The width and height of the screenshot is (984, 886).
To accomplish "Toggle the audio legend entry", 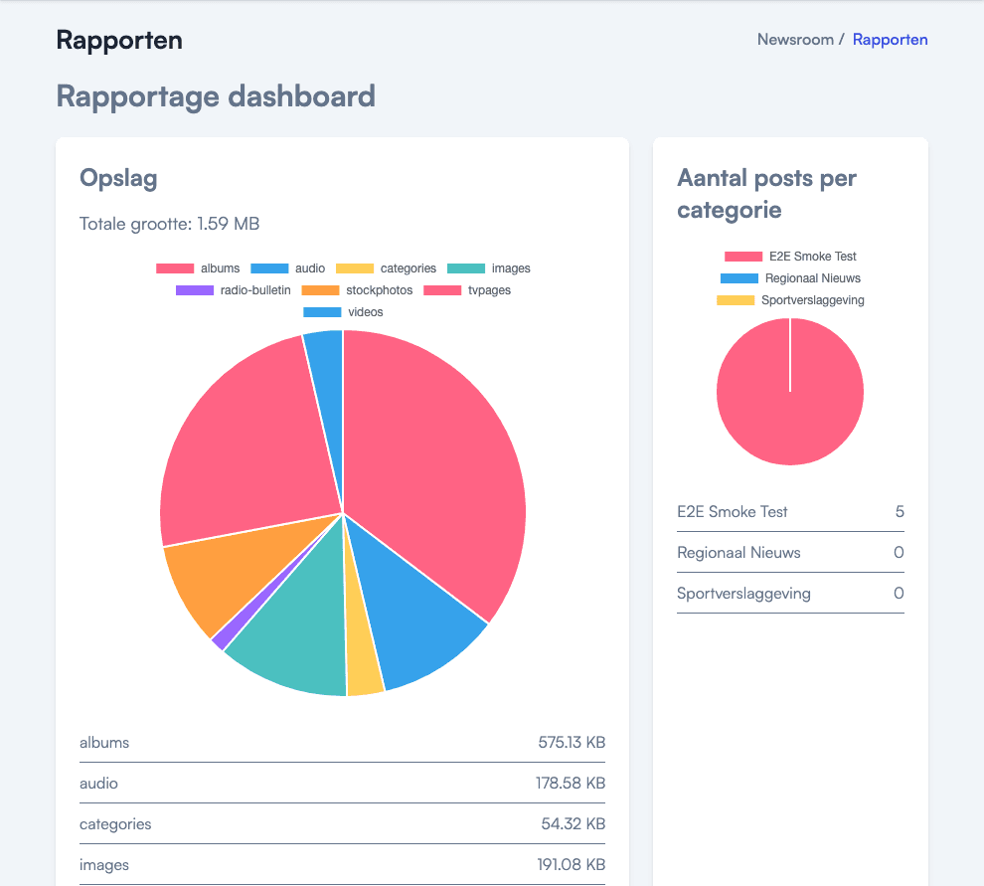I will click(287, 268).
